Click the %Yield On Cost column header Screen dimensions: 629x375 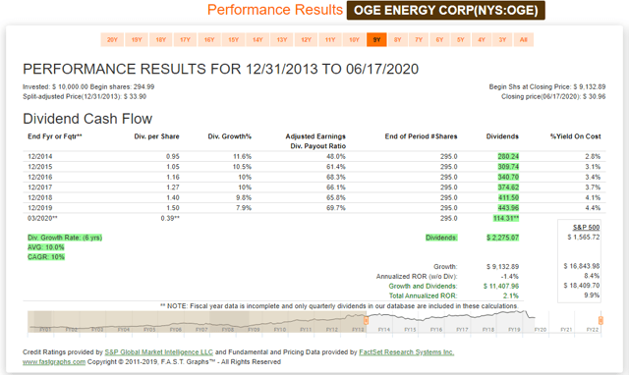575,136
